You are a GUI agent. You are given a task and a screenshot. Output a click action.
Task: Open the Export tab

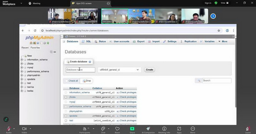(x=139, y=41)
